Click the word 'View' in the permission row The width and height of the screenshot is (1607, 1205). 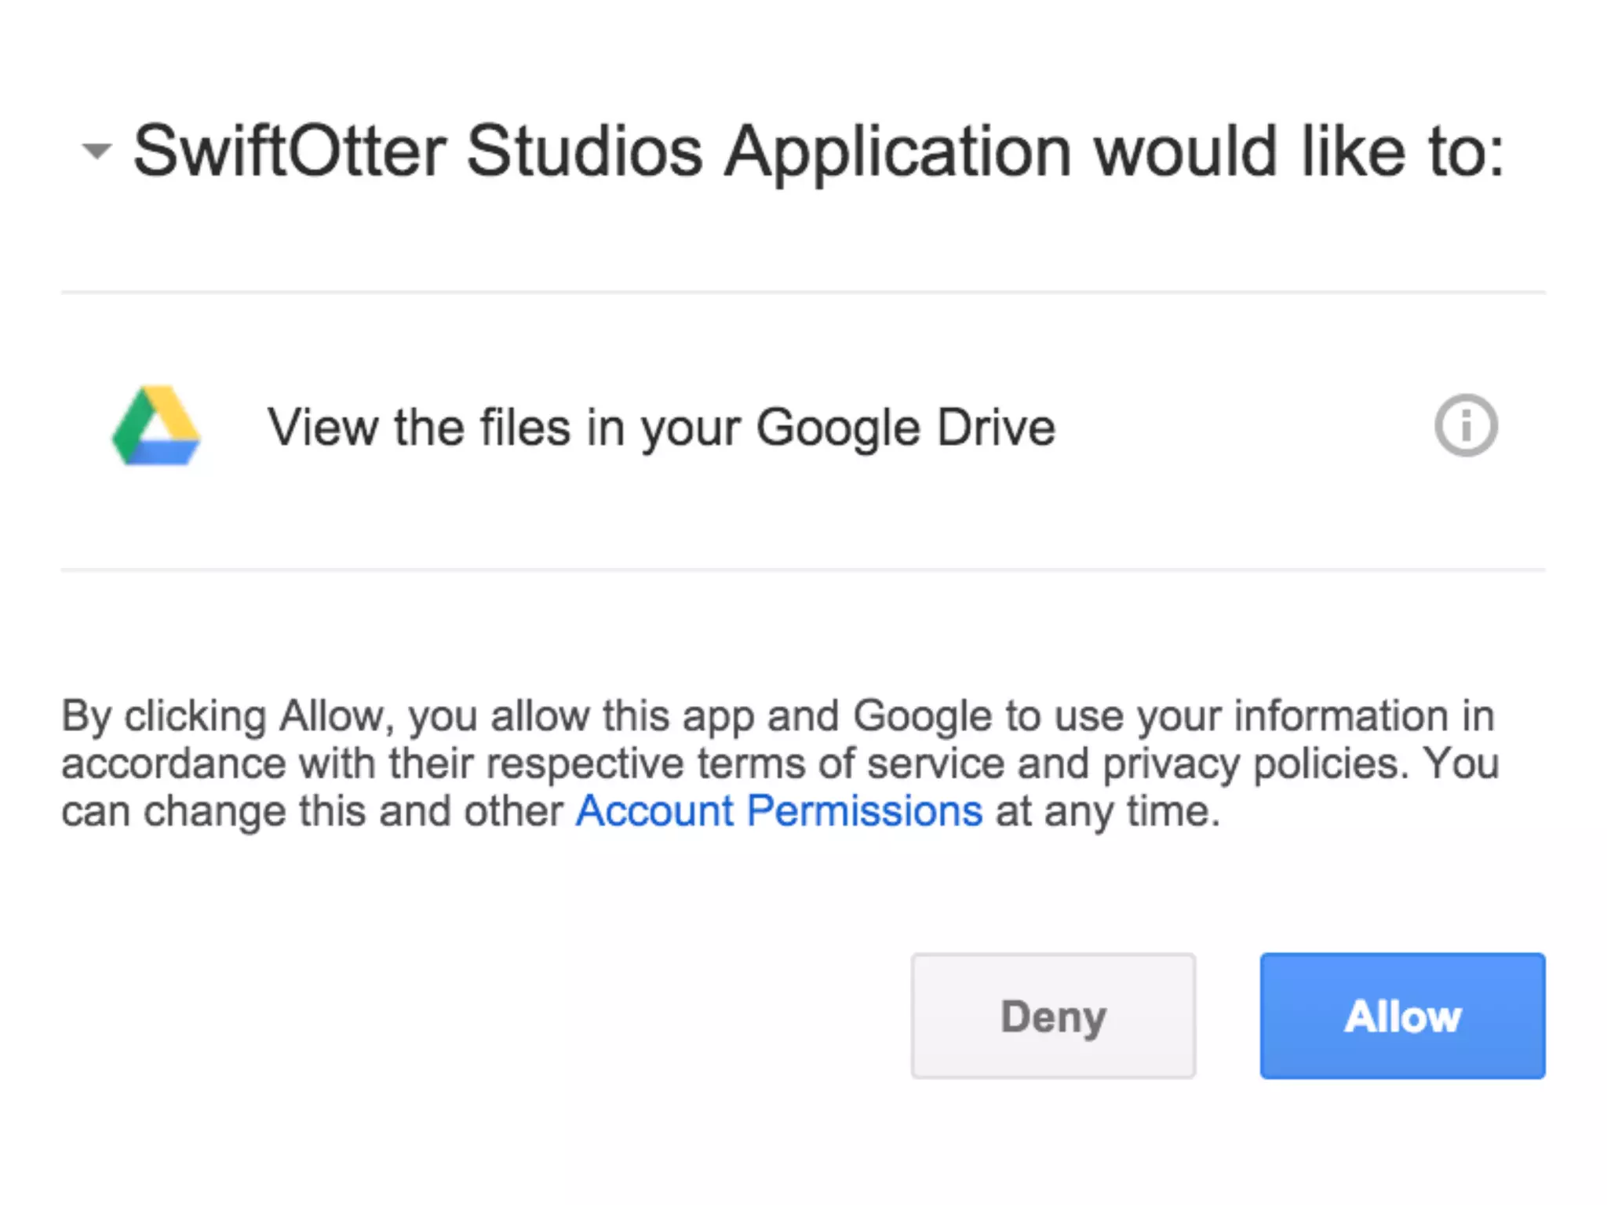point(322,428)
